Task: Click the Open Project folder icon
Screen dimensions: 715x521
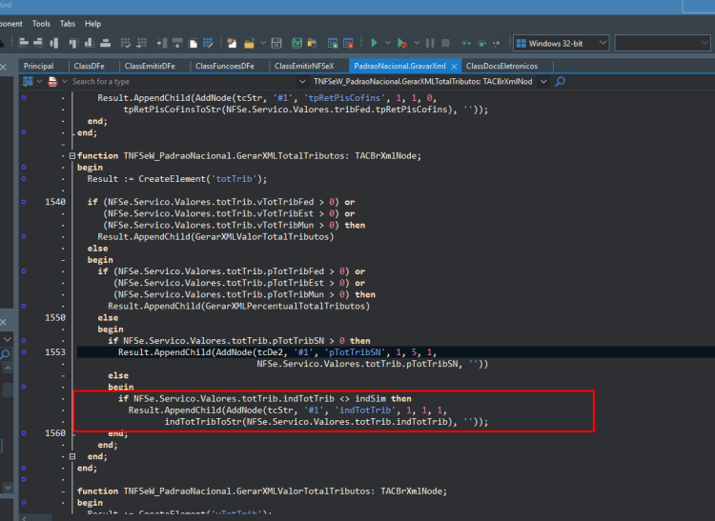Action: coord(313,43)
